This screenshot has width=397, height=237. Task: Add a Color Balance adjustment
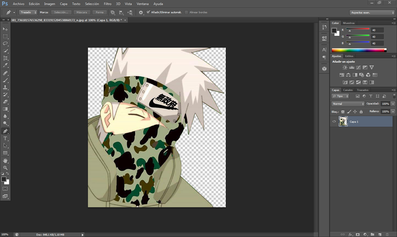(x=348, y=75)
